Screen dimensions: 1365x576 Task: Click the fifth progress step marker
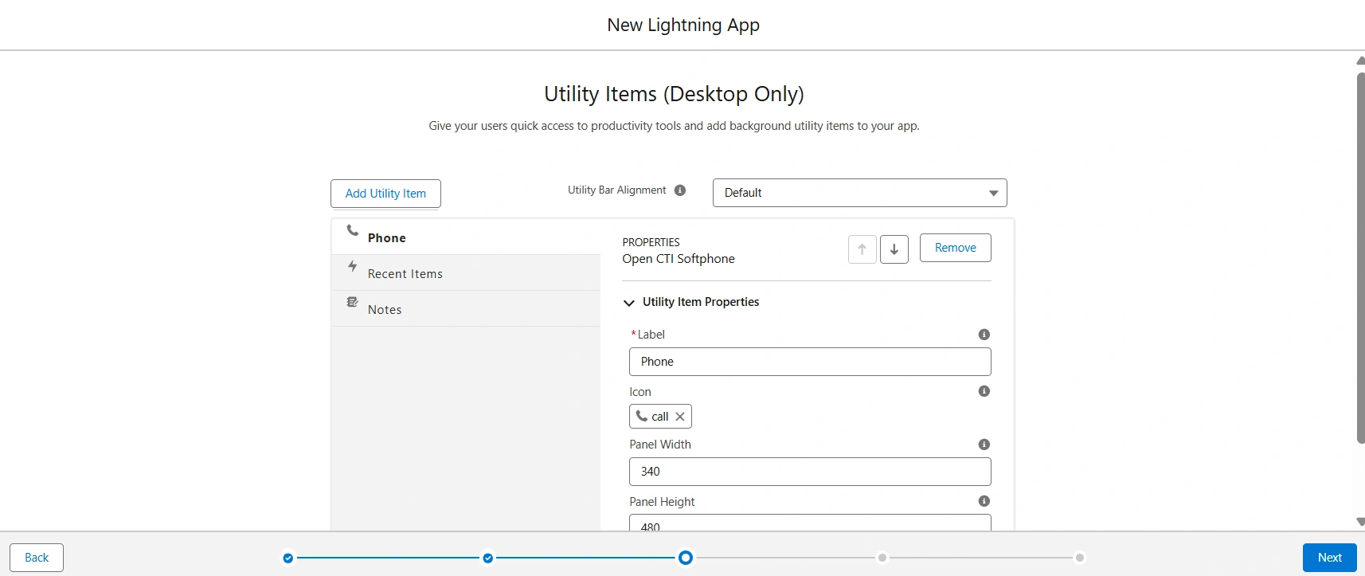(1080, 558)
